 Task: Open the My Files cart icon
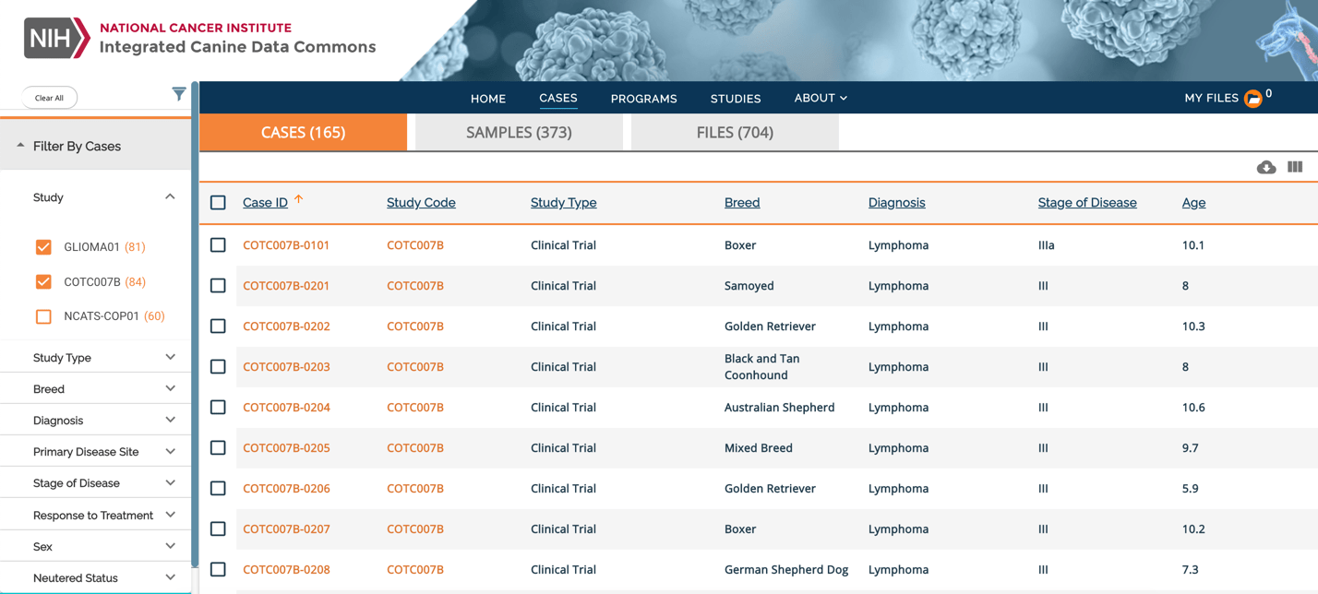(1252, 99)
